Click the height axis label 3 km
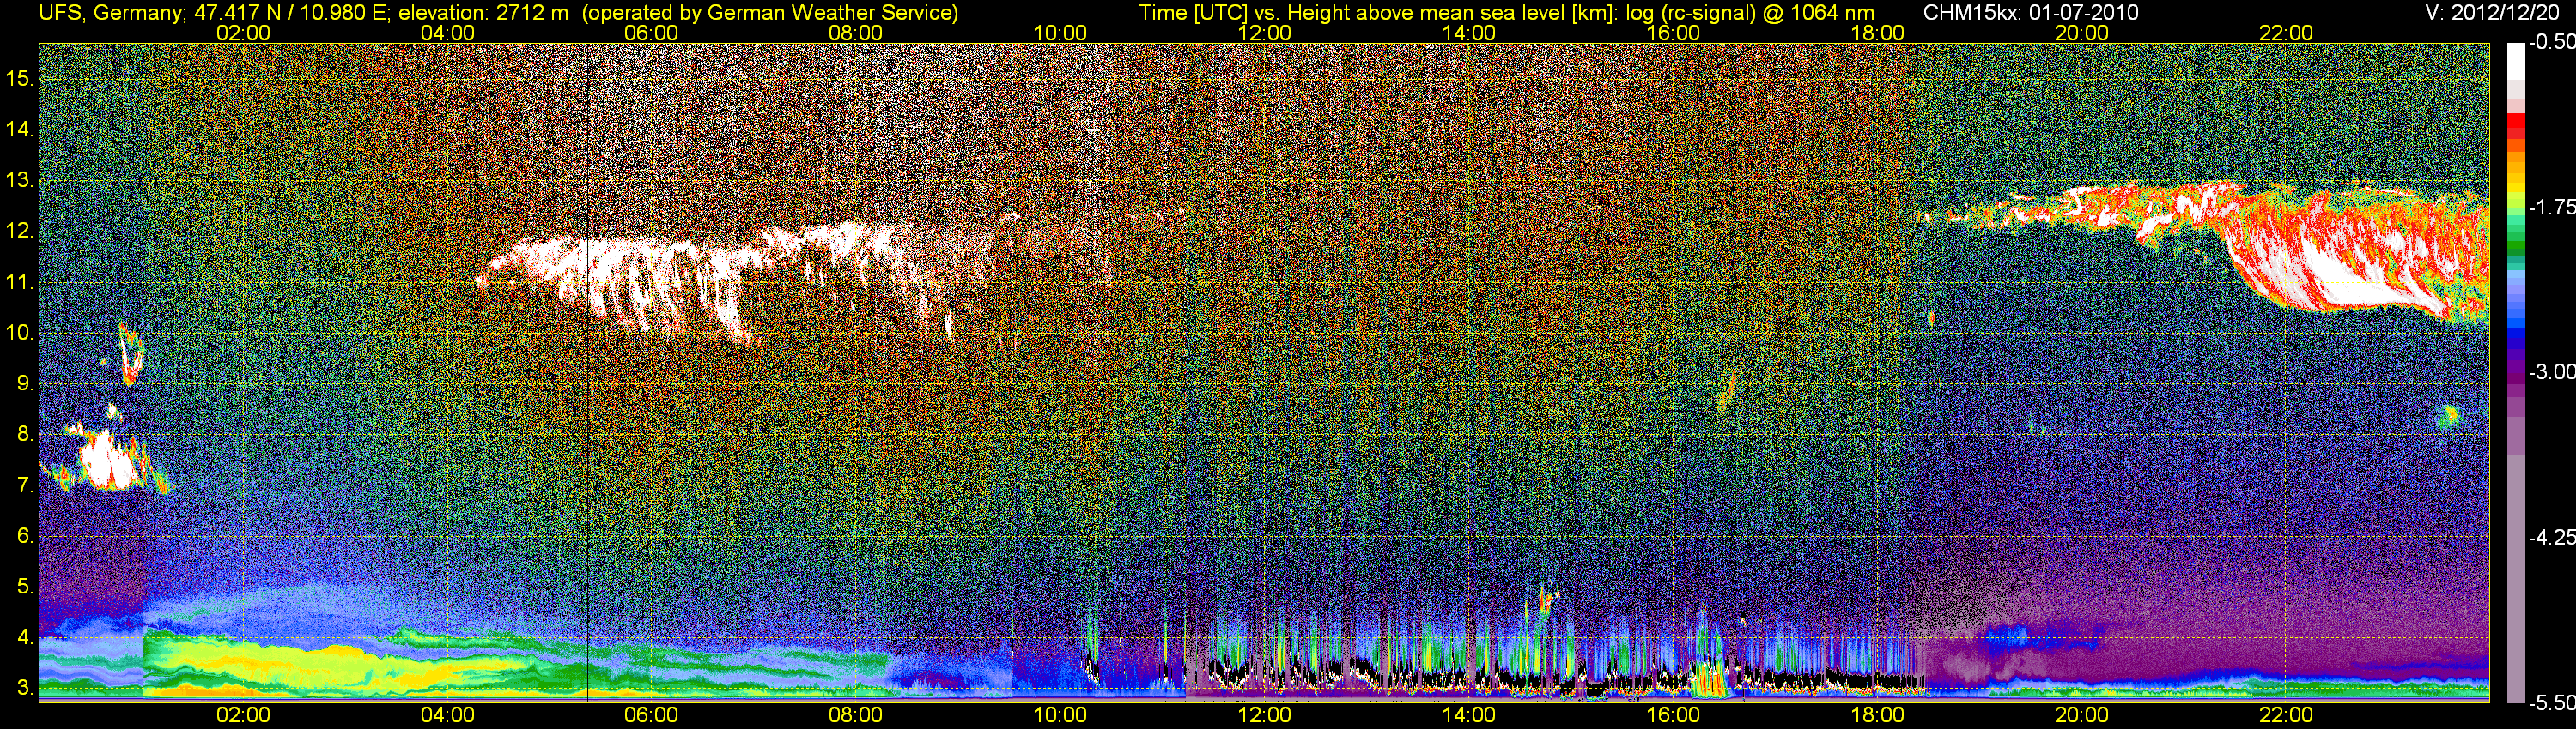Screen dimensions: 2576x729 coord(25,688)
